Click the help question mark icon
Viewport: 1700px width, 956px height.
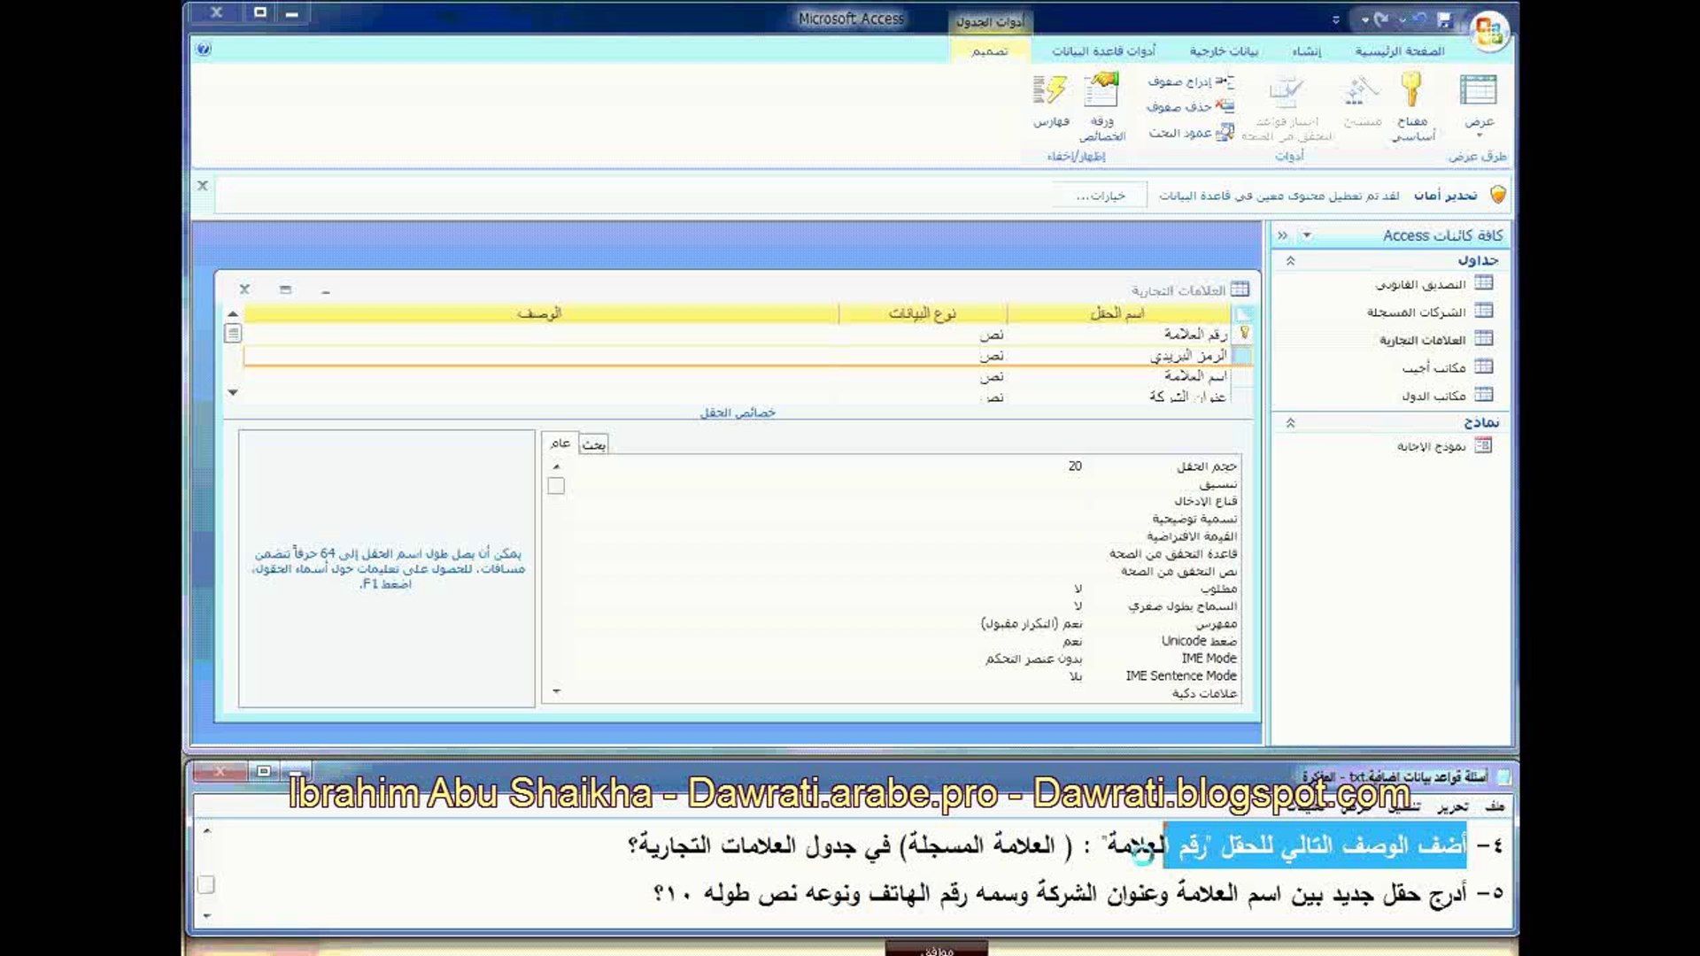tap(204, 50)
